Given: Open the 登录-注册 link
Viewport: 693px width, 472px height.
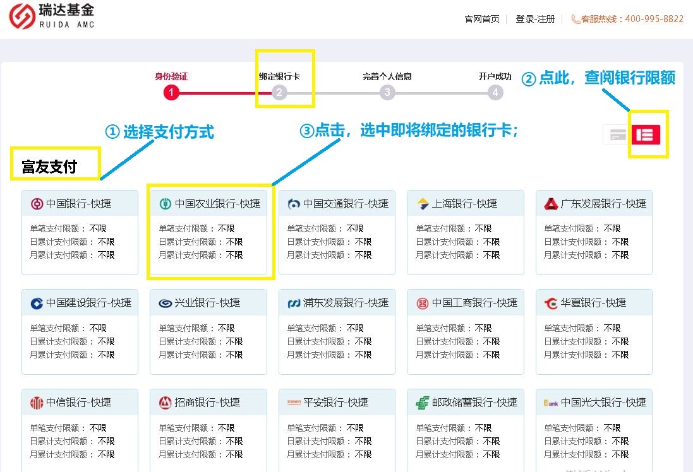Looking at the screenshot, I should (x=535, y=19).
